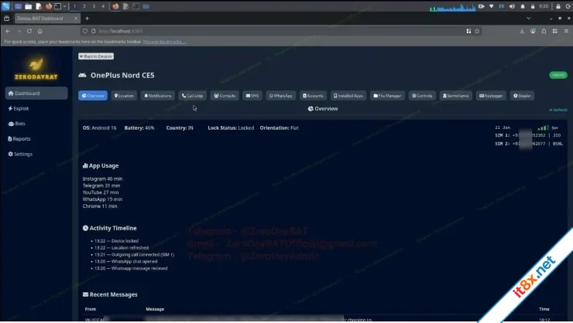The image size is (573, 323).
Task: Open the system applications menu icon
Action: [5, 6]
